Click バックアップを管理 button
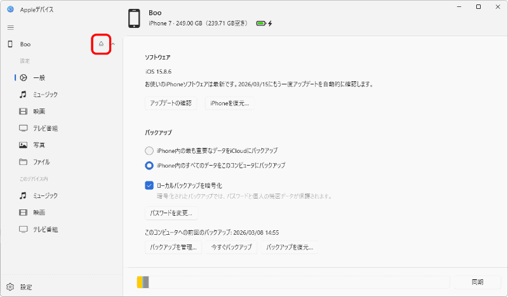The image size is (508, 297). tap(173, 247)
